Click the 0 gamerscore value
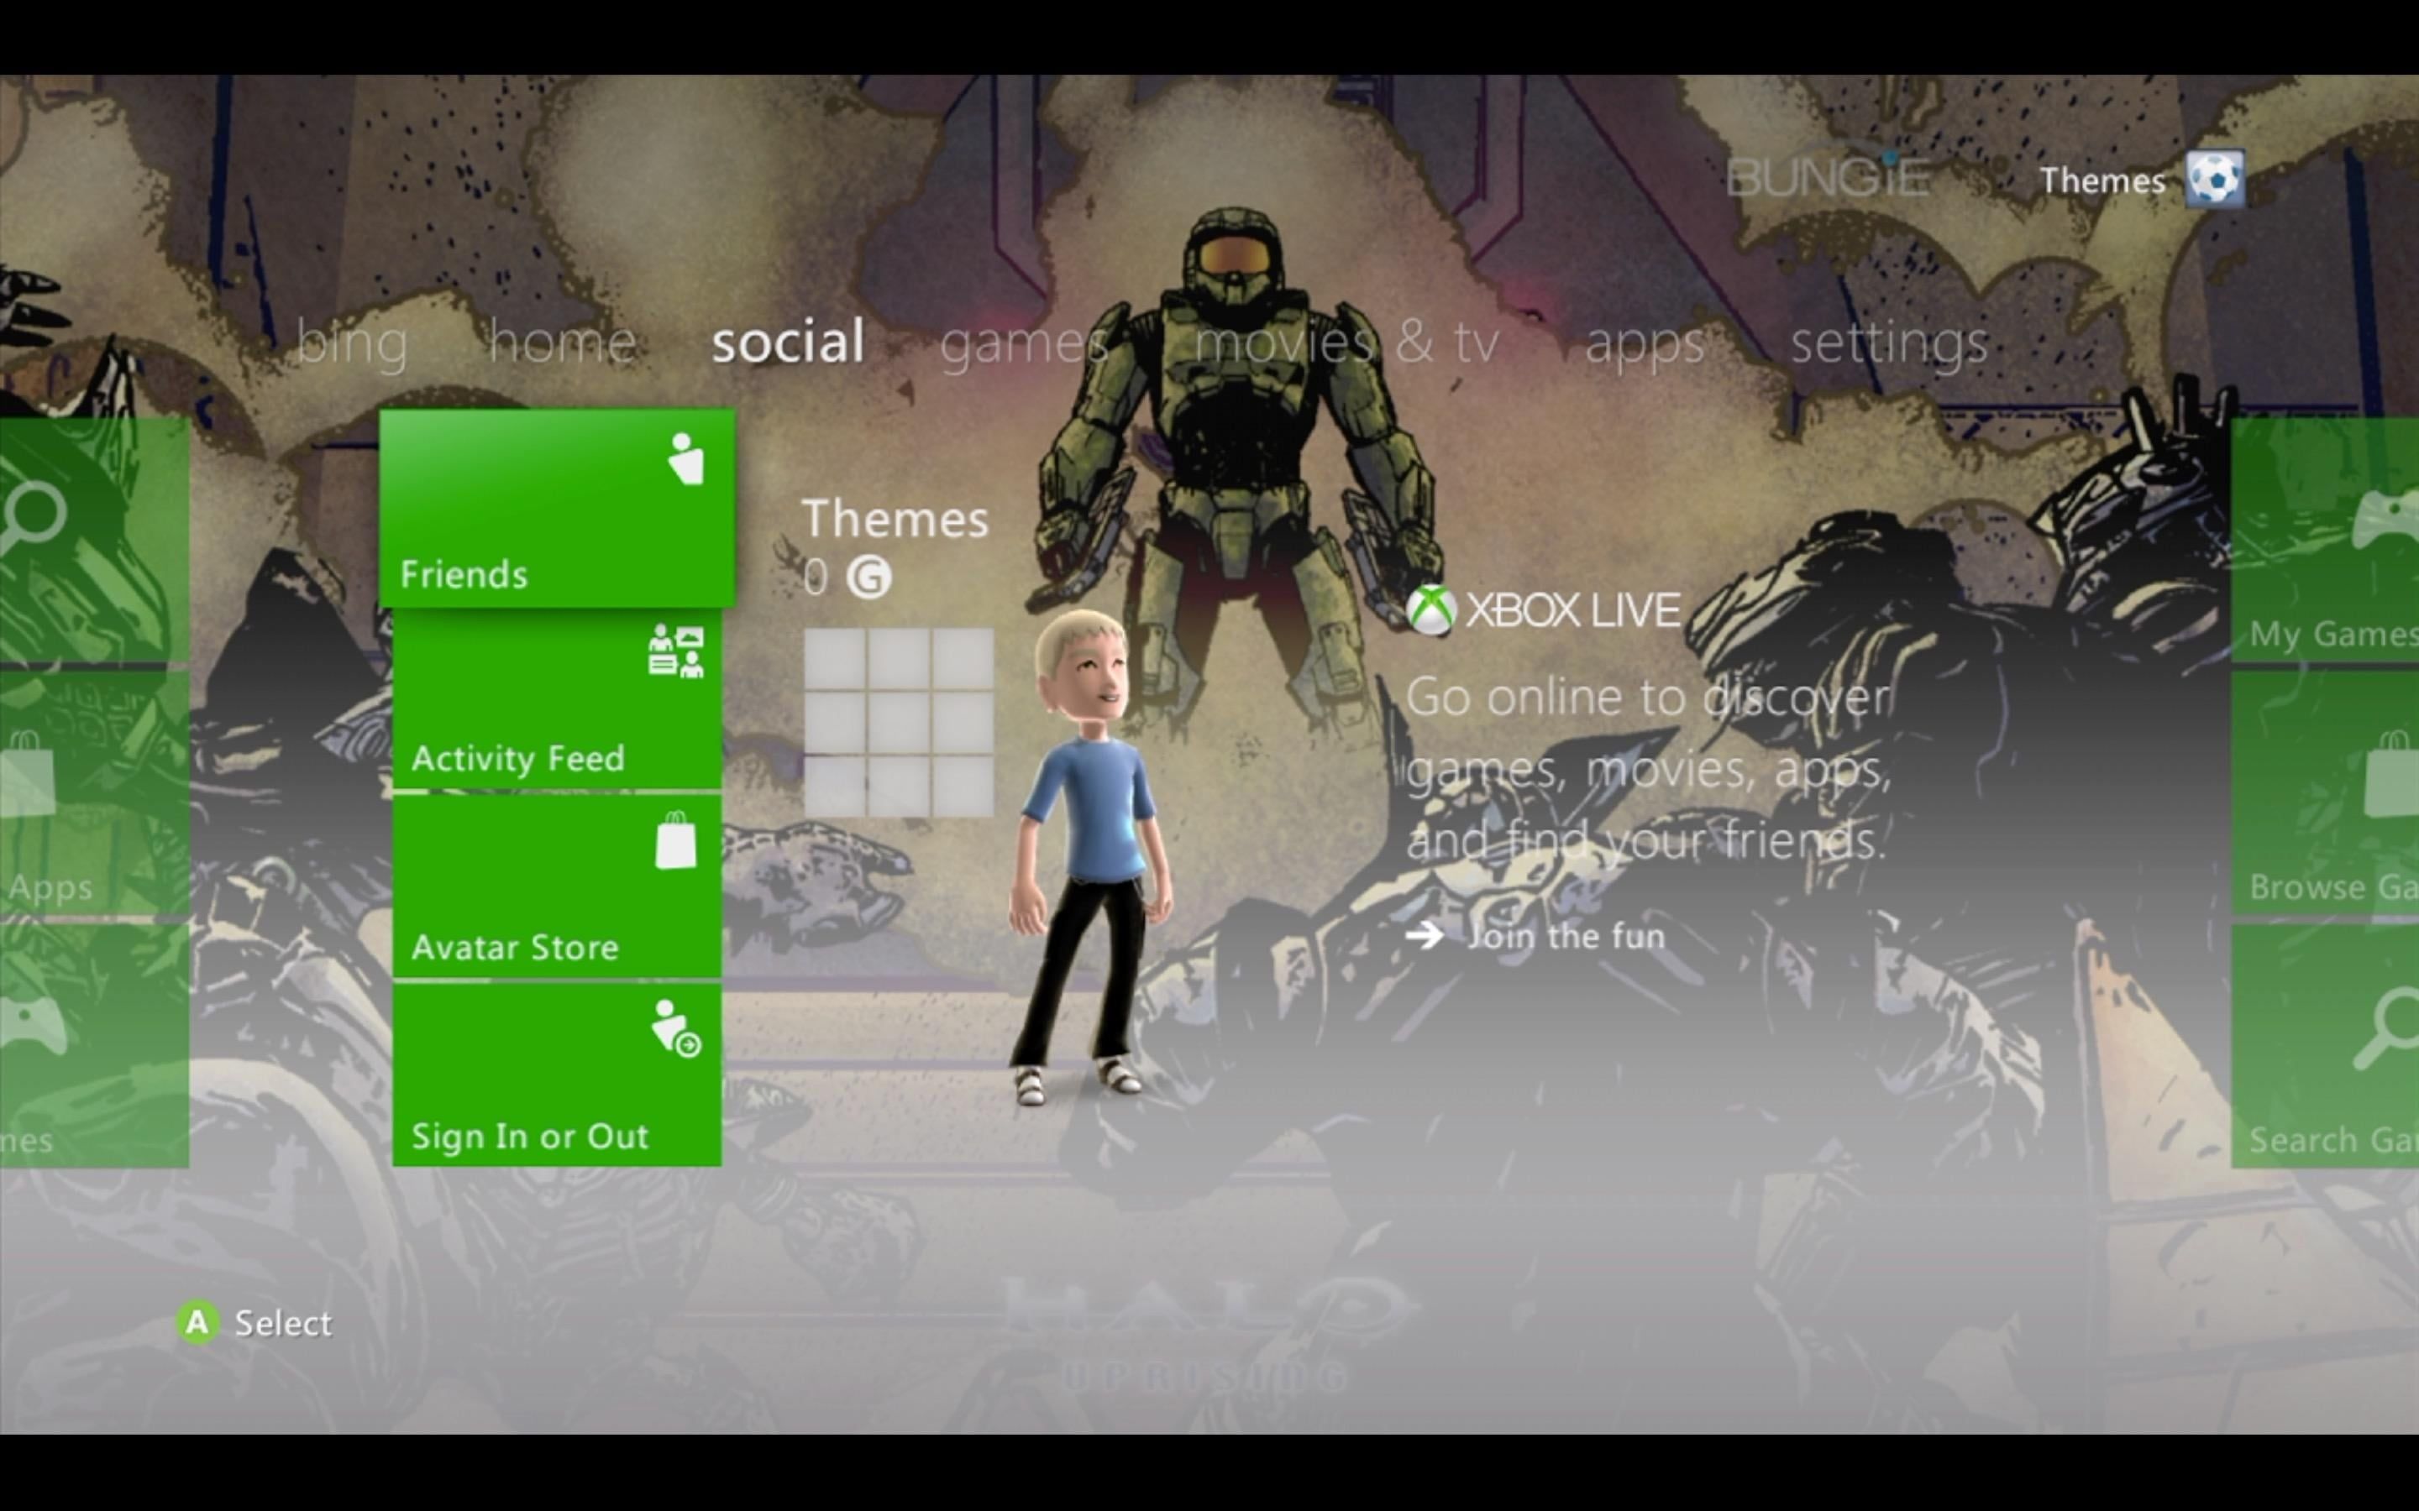Screen dimensions: 2419x1511 (x=816, y=578)
